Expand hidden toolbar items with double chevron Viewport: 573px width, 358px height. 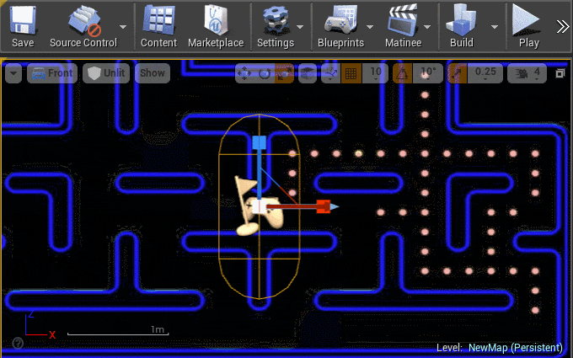(563, 26)
